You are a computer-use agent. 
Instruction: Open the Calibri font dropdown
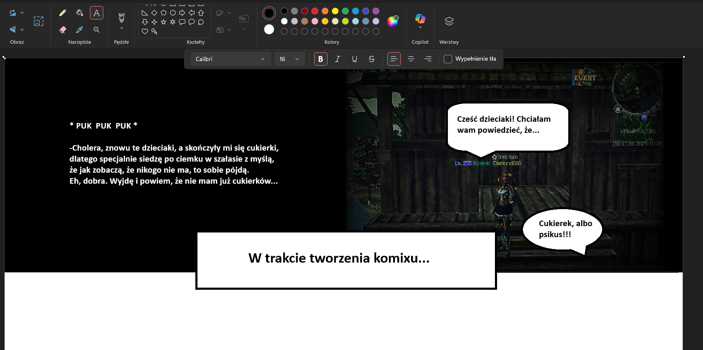point(230,59)
